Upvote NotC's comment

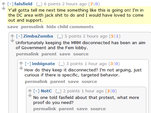30,91
